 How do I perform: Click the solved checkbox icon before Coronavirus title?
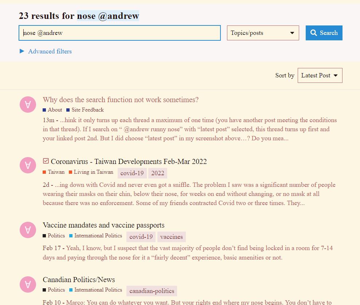46,161
